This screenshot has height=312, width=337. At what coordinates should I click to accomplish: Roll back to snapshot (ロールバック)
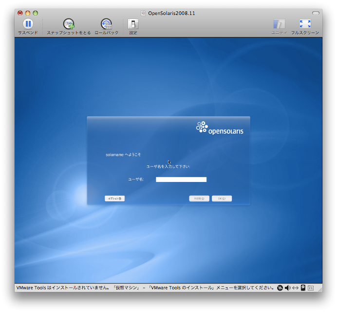tap(106, 24)
